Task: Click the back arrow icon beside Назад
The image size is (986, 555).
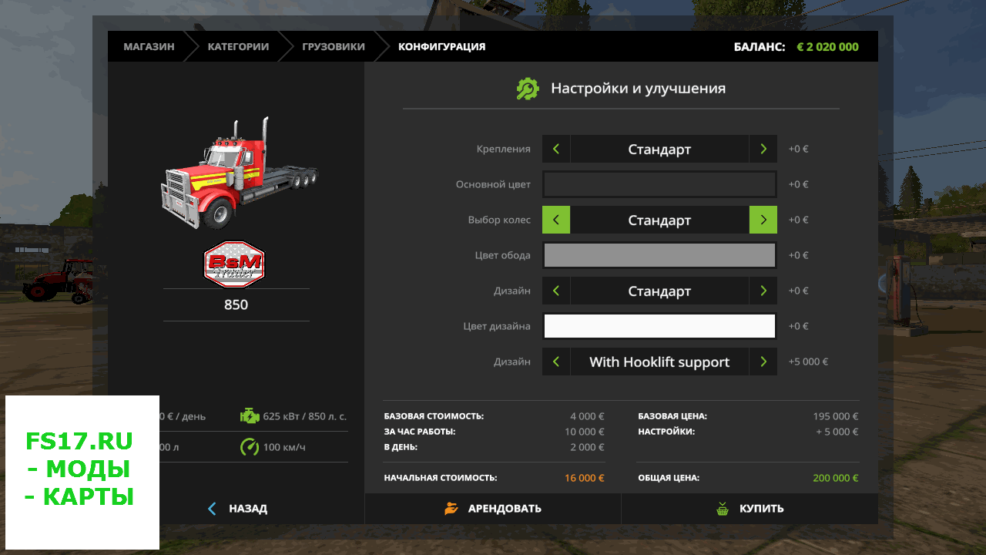Action: 213,509
